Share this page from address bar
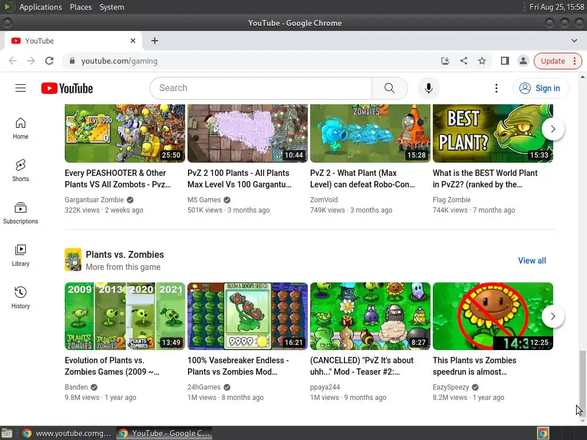The width and height of the screenshot is (587, 440). point(464,61)
